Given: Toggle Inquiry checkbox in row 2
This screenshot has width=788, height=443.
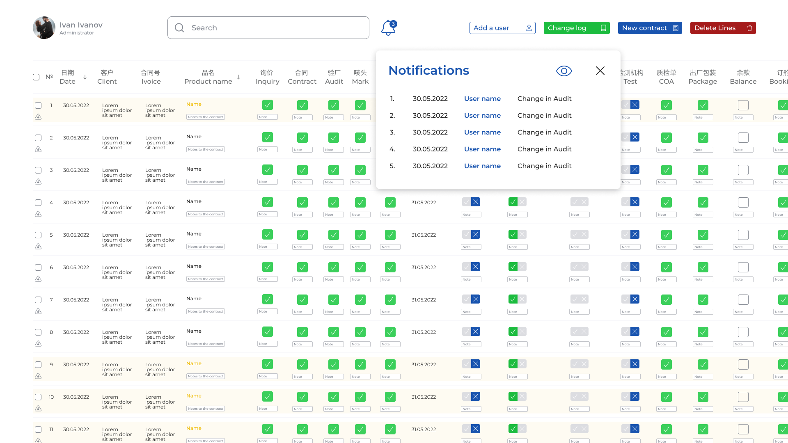Looking at the screenshot, I should point(268,137).
